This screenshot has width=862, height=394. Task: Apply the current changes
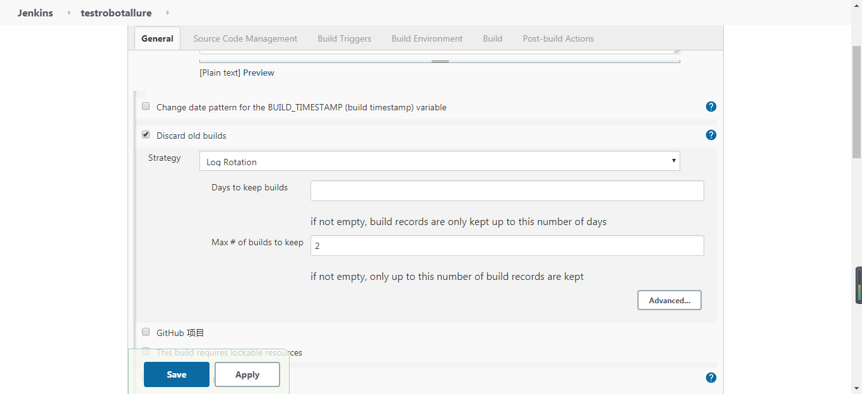247,374
